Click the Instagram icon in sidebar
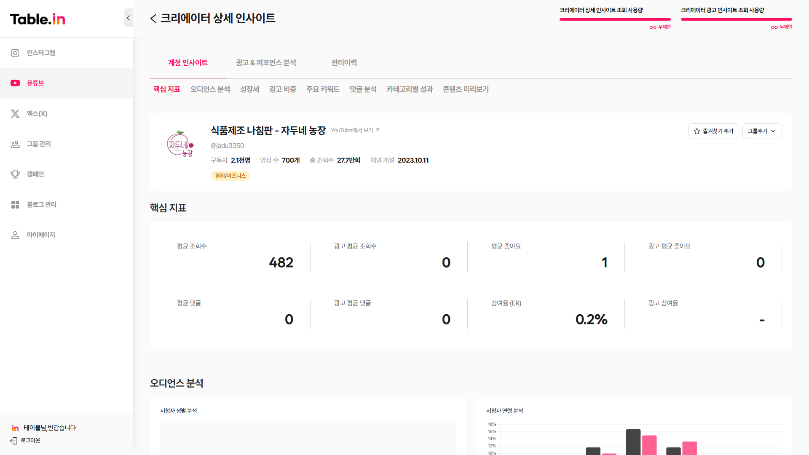The width and height of the screenshot is (809, 455). pyautogui.click(x=15, y=53)
